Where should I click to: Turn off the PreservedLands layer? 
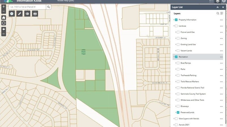point(178,112)
